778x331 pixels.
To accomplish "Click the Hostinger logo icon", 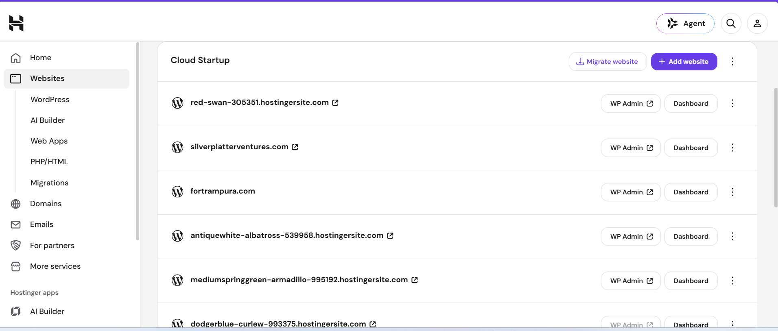I will [16, 23].
